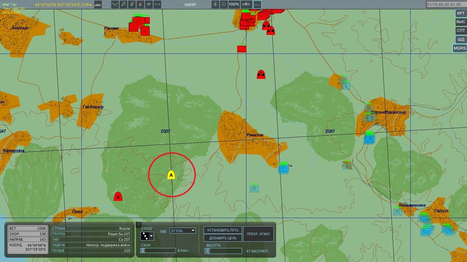The width and height of the screenshot is (467, 262).
Task: Click the ТИП Су-25Т field
Action: 91,240
